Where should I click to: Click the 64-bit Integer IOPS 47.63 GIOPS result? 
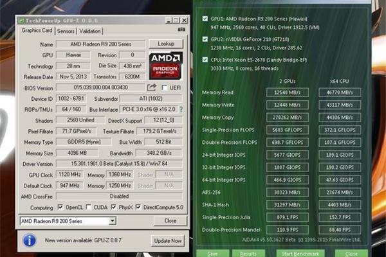pos(340,180)
